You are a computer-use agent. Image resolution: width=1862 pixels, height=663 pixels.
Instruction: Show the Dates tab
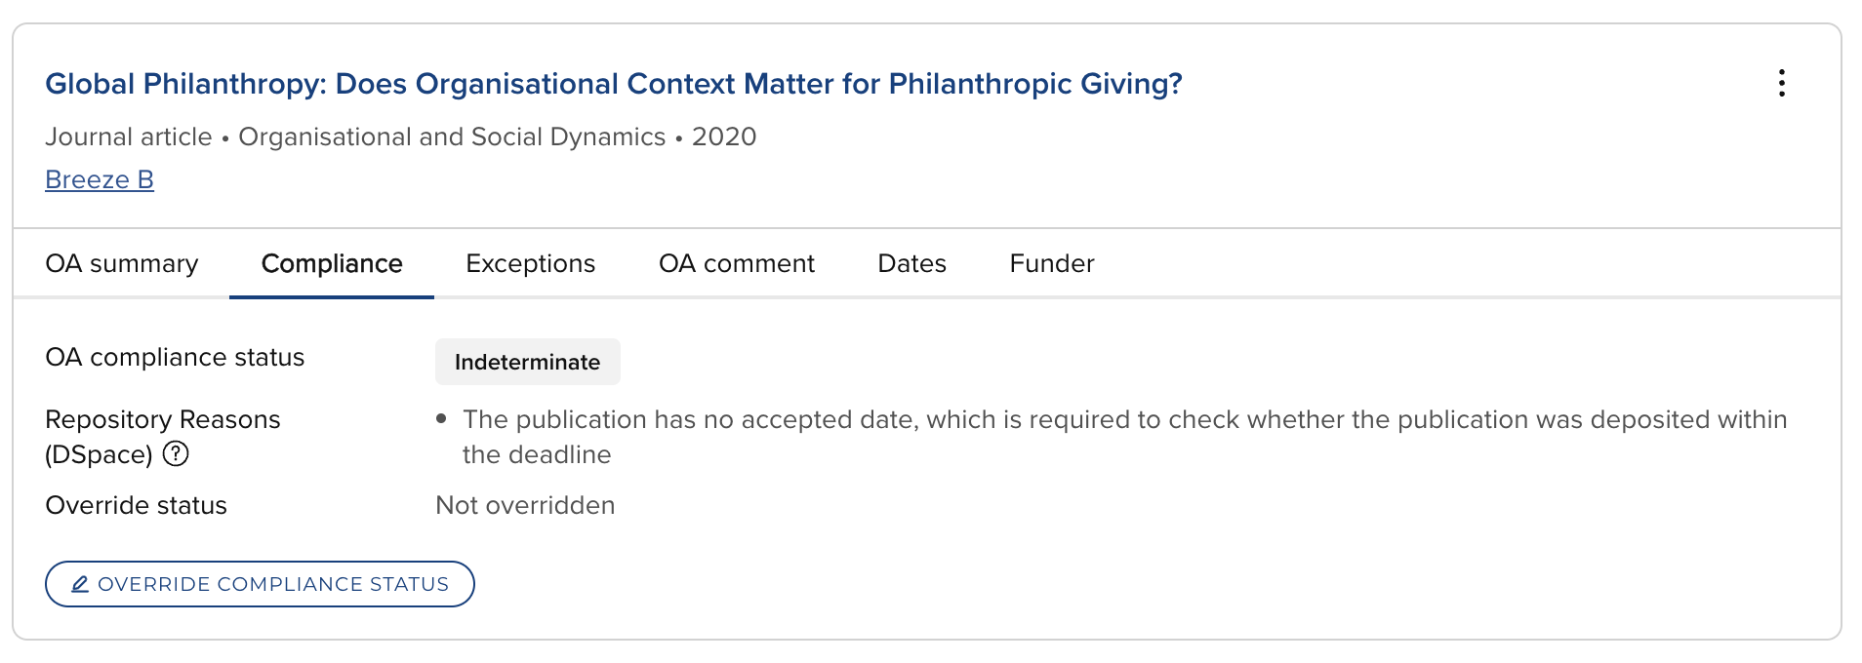[x=911, y=263]
